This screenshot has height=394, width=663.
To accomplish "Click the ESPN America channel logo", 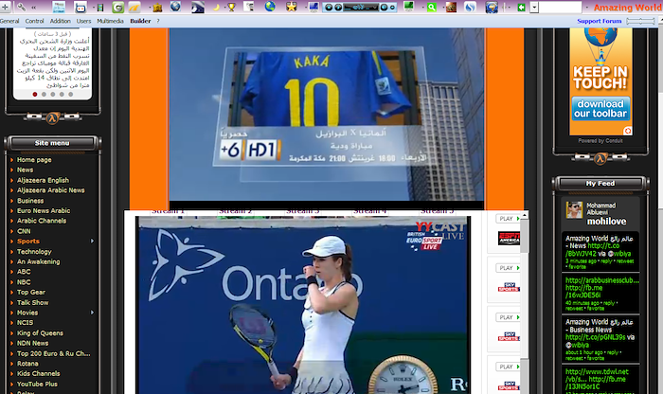I will (x=509, y=239).
